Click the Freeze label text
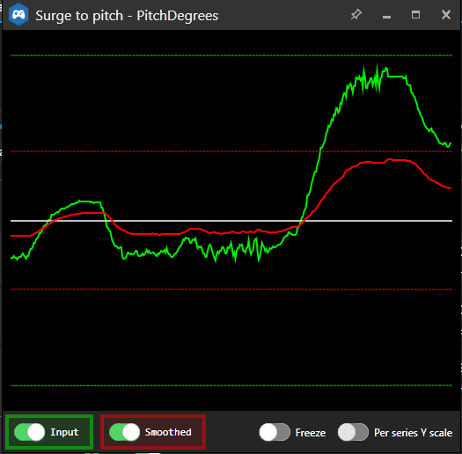The height and width of the screenshot is (454, 462). click(311, 433)
